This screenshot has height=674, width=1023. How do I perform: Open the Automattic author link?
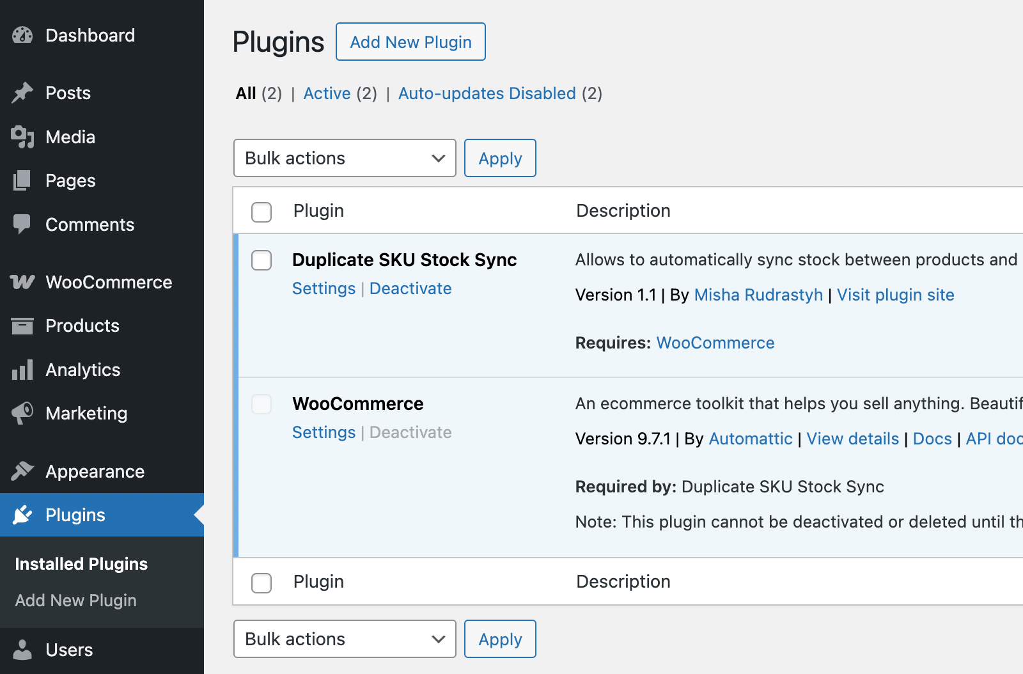tap(751, 439)
